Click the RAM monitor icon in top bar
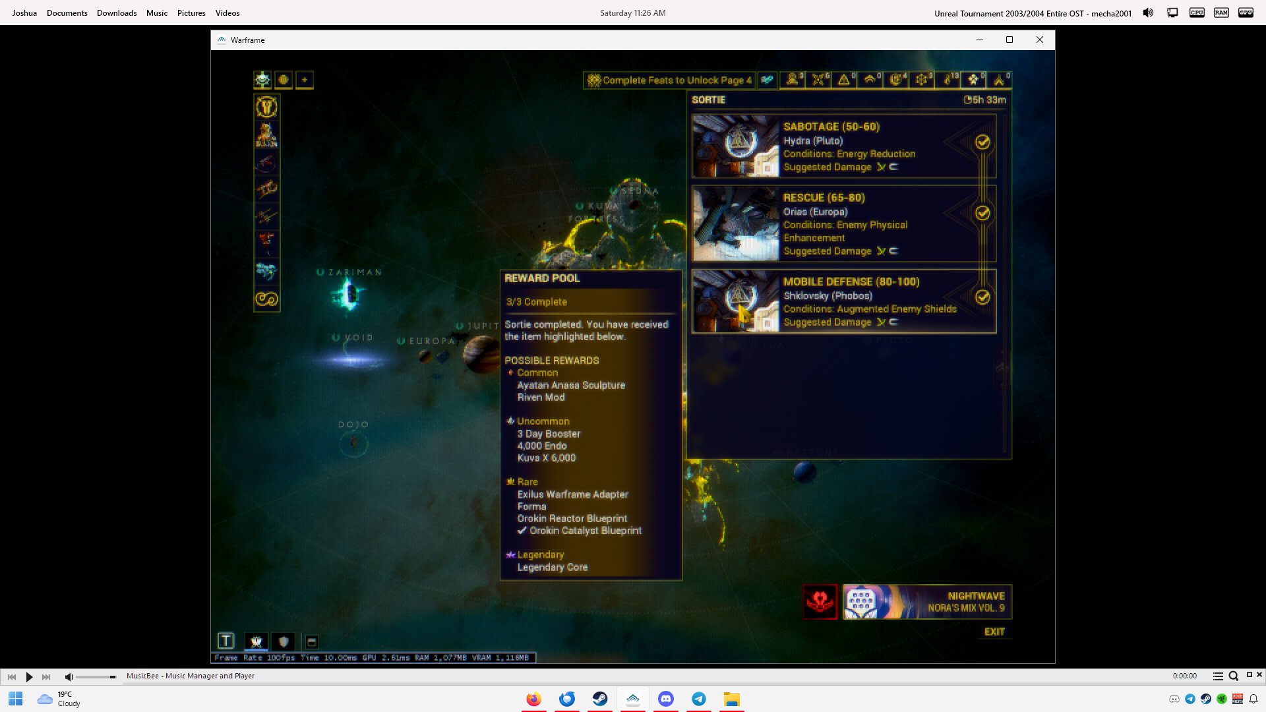Screen dimensions: 1266x712 [1221, 13]
